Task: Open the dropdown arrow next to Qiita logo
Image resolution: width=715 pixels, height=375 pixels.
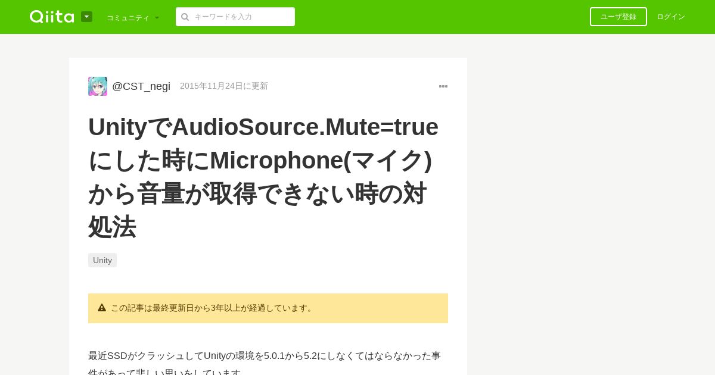Action: tap(86, 17)
